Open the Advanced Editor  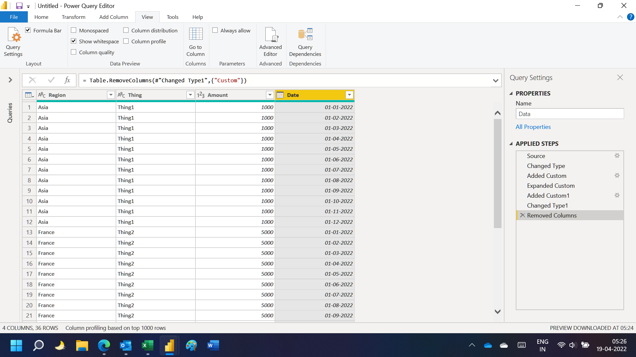270,42
